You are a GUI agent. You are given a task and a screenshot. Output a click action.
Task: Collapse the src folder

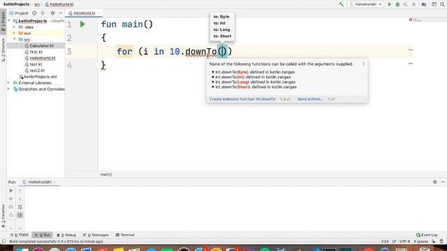(x=14, y=39)
